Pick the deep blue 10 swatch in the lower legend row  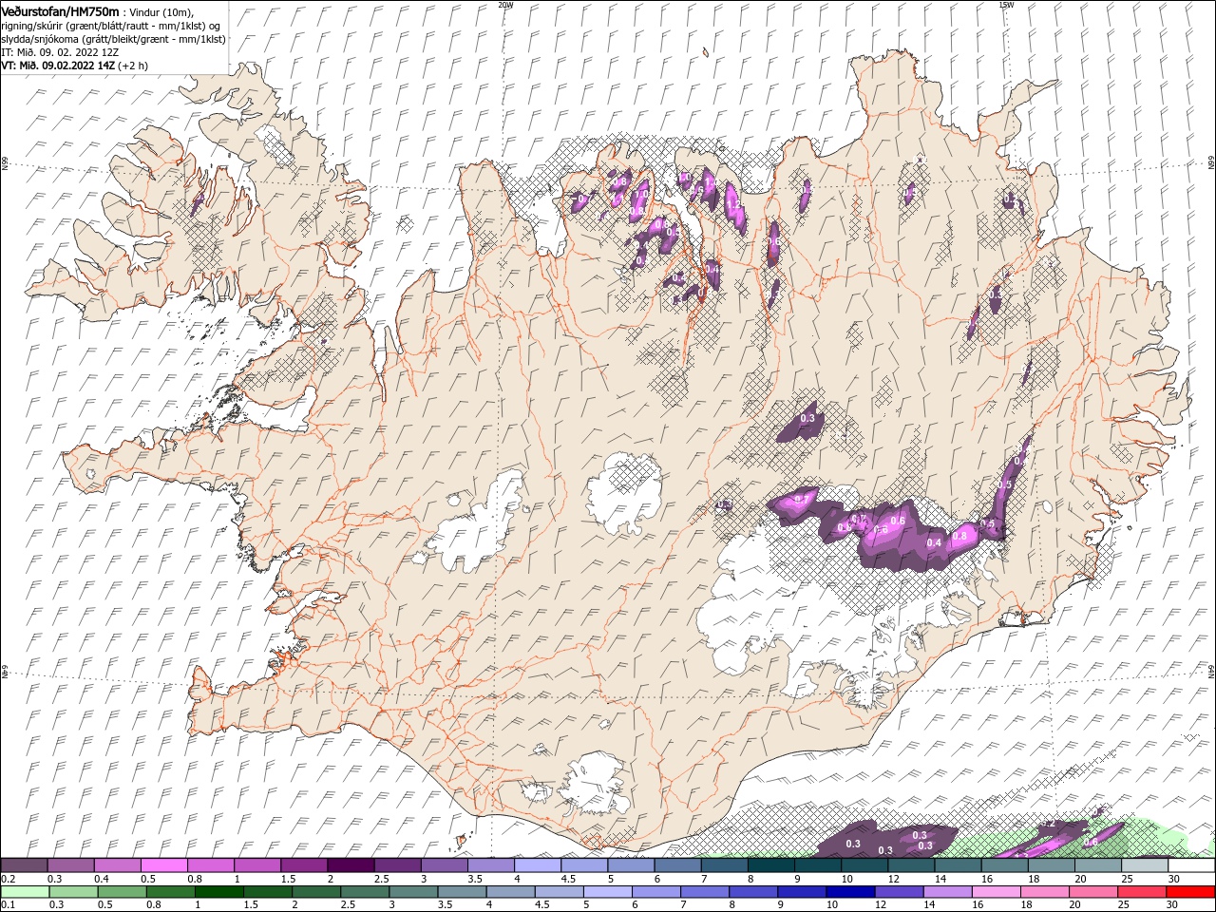point(851,892)
